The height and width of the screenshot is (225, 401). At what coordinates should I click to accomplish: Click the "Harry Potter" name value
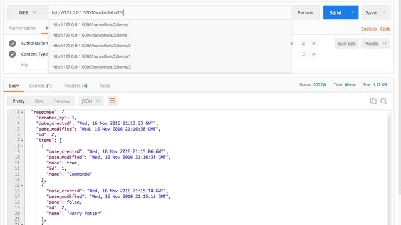85,213
